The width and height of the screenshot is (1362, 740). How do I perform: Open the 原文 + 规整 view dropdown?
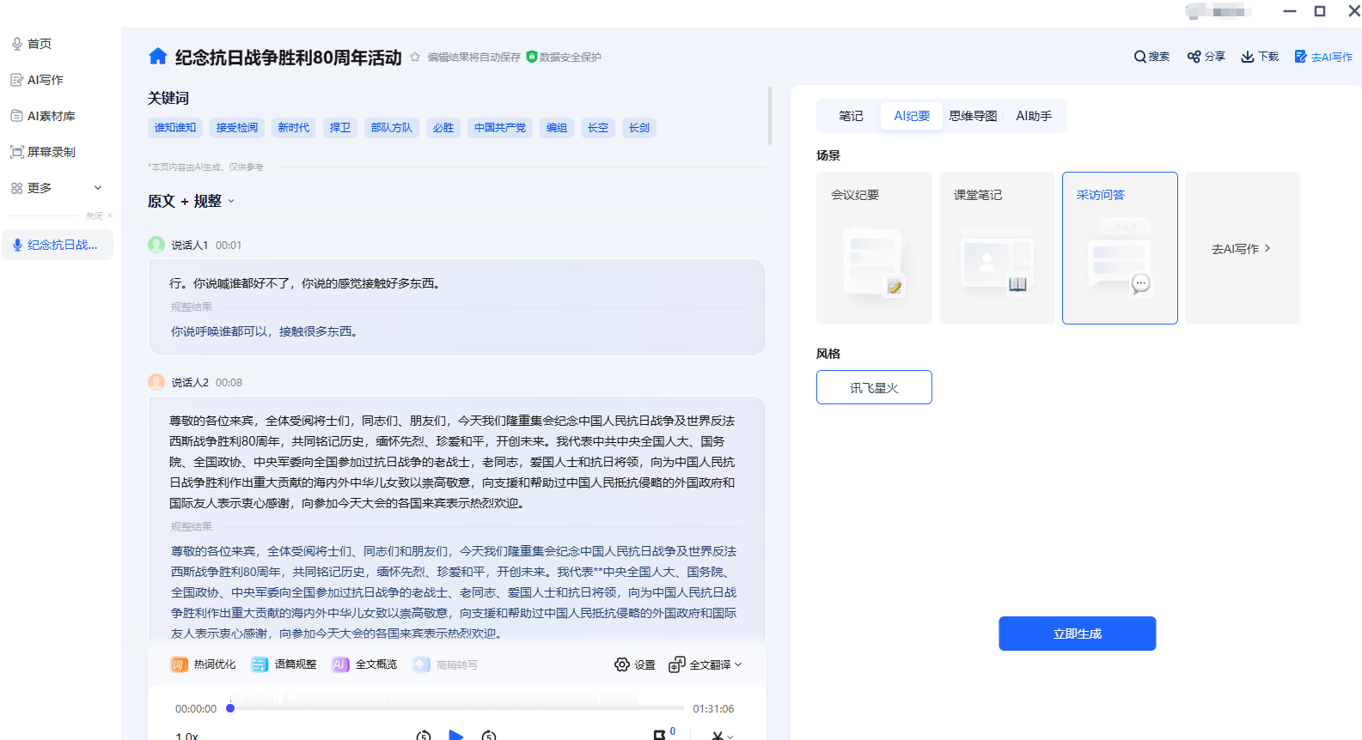point(191,201)
